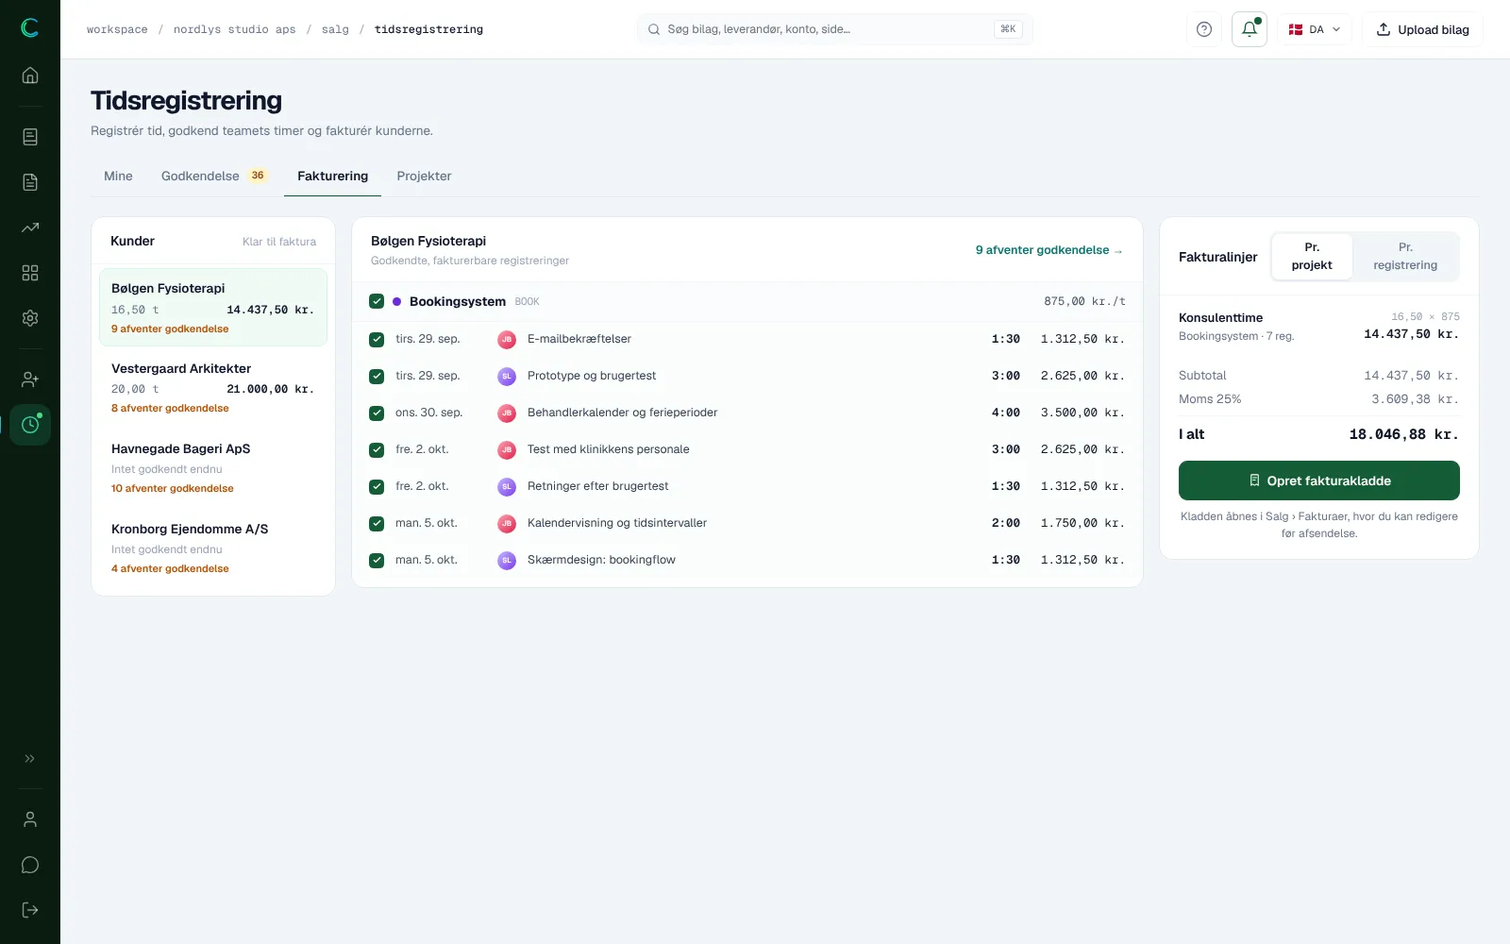The height and width of the screenshot is (944, 1510).
Task: Click the green C logo in sidebar
Action: (x=30, y=28)
